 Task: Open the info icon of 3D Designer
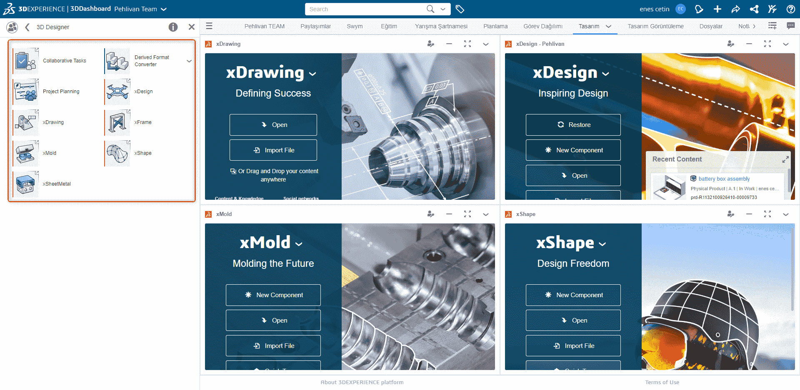tap(173, 27)
